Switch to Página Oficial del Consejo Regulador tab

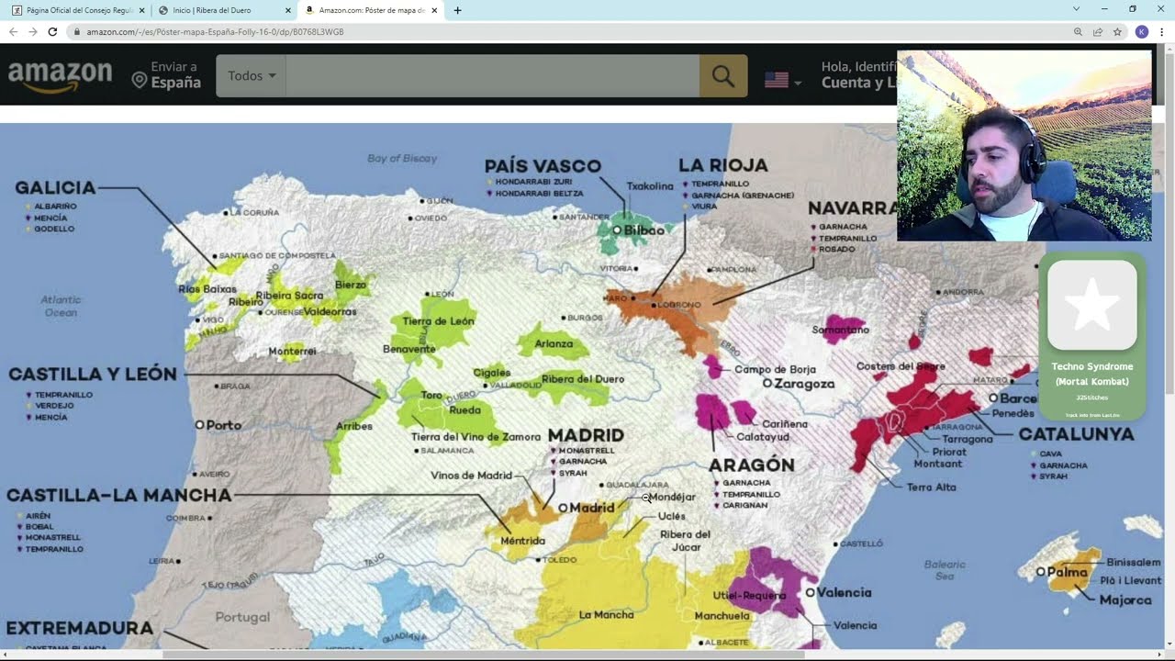77,10
